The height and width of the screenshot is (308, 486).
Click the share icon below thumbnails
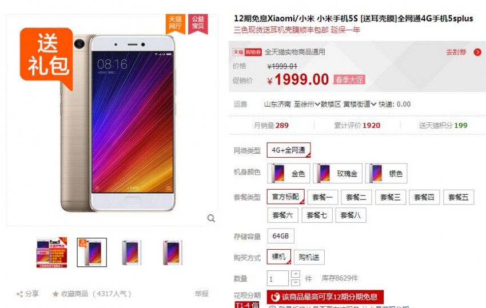point(19,294)
